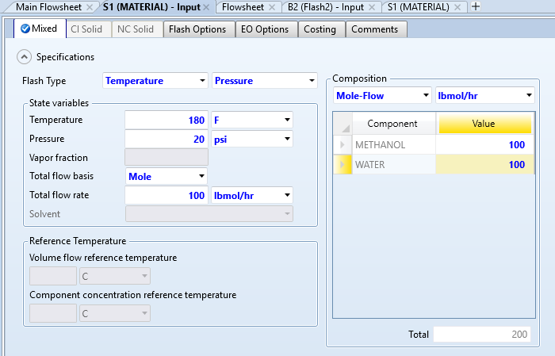Click the Value column header

point(485,123)
